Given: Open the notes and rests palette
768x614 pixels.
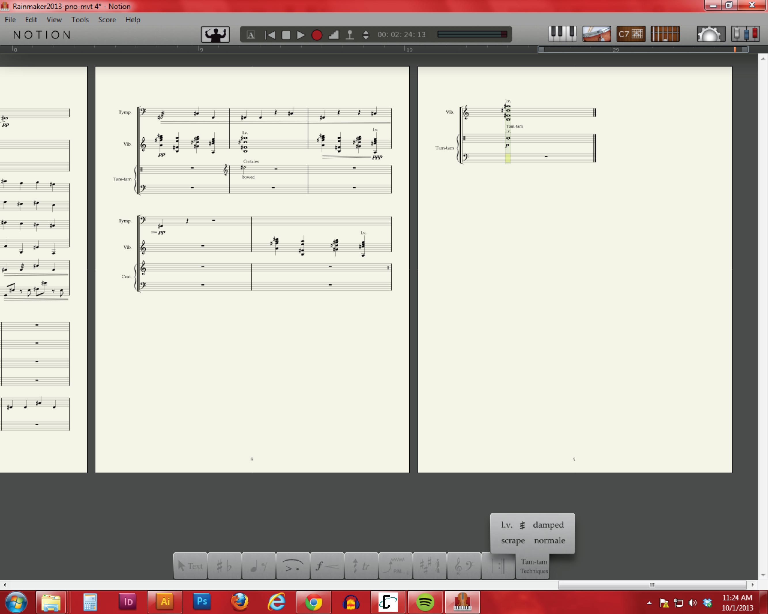Looking at the screenshot, I should click(259, 566).
